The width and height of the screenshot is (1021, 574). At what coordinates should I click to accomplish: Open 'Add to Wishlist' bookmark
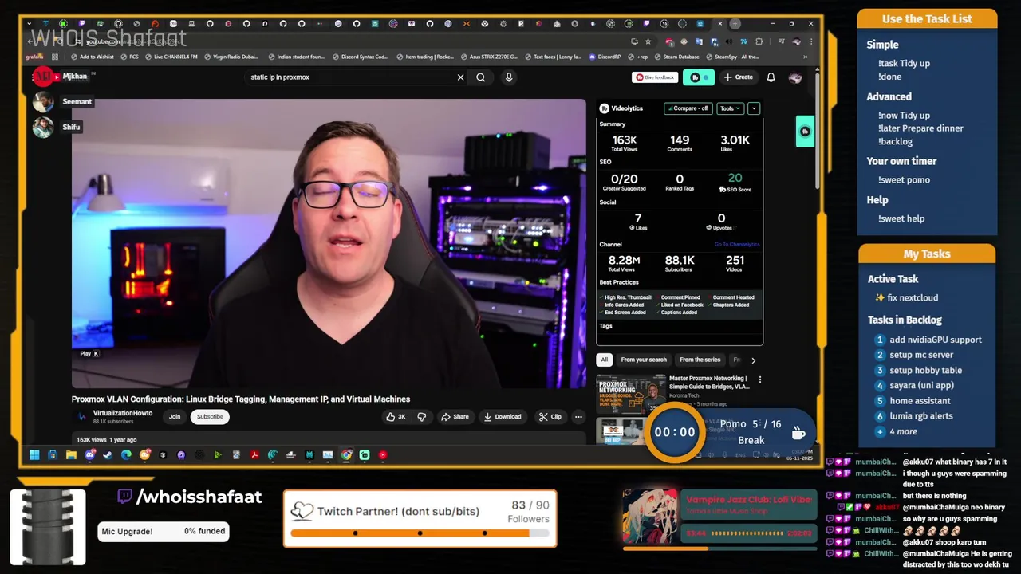click(93, 57)
